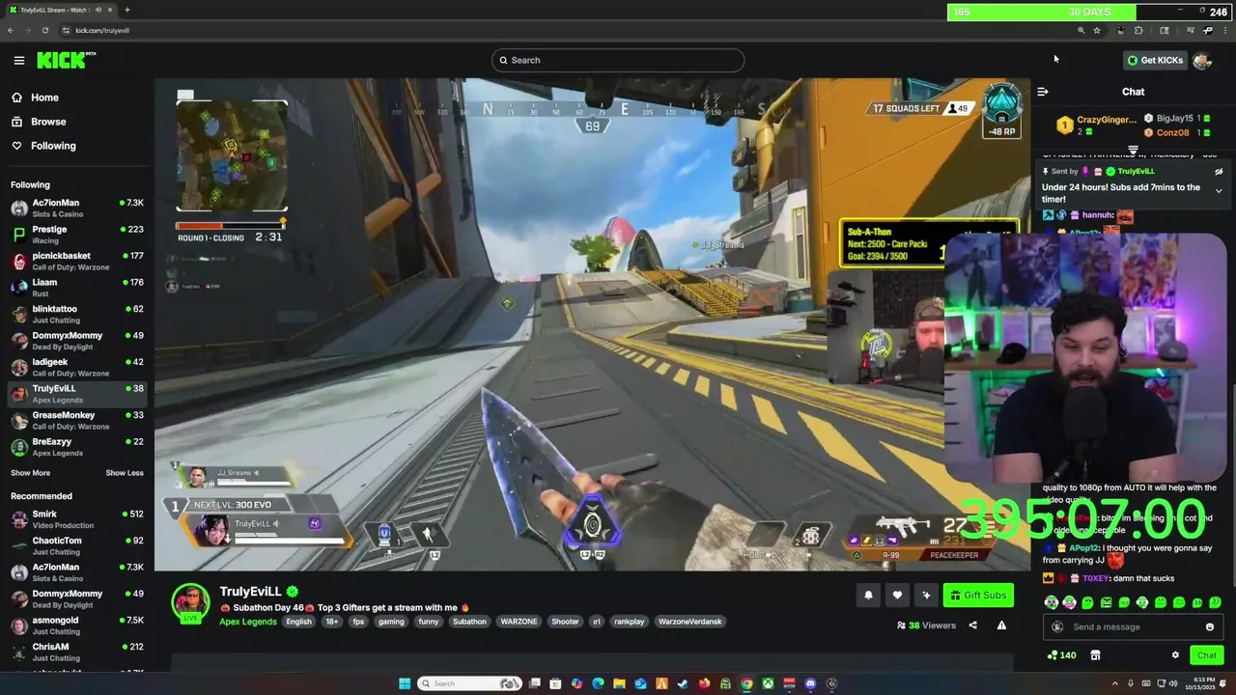Collapse the chat panel using the arrow icon

click(x=1043, y=92)
